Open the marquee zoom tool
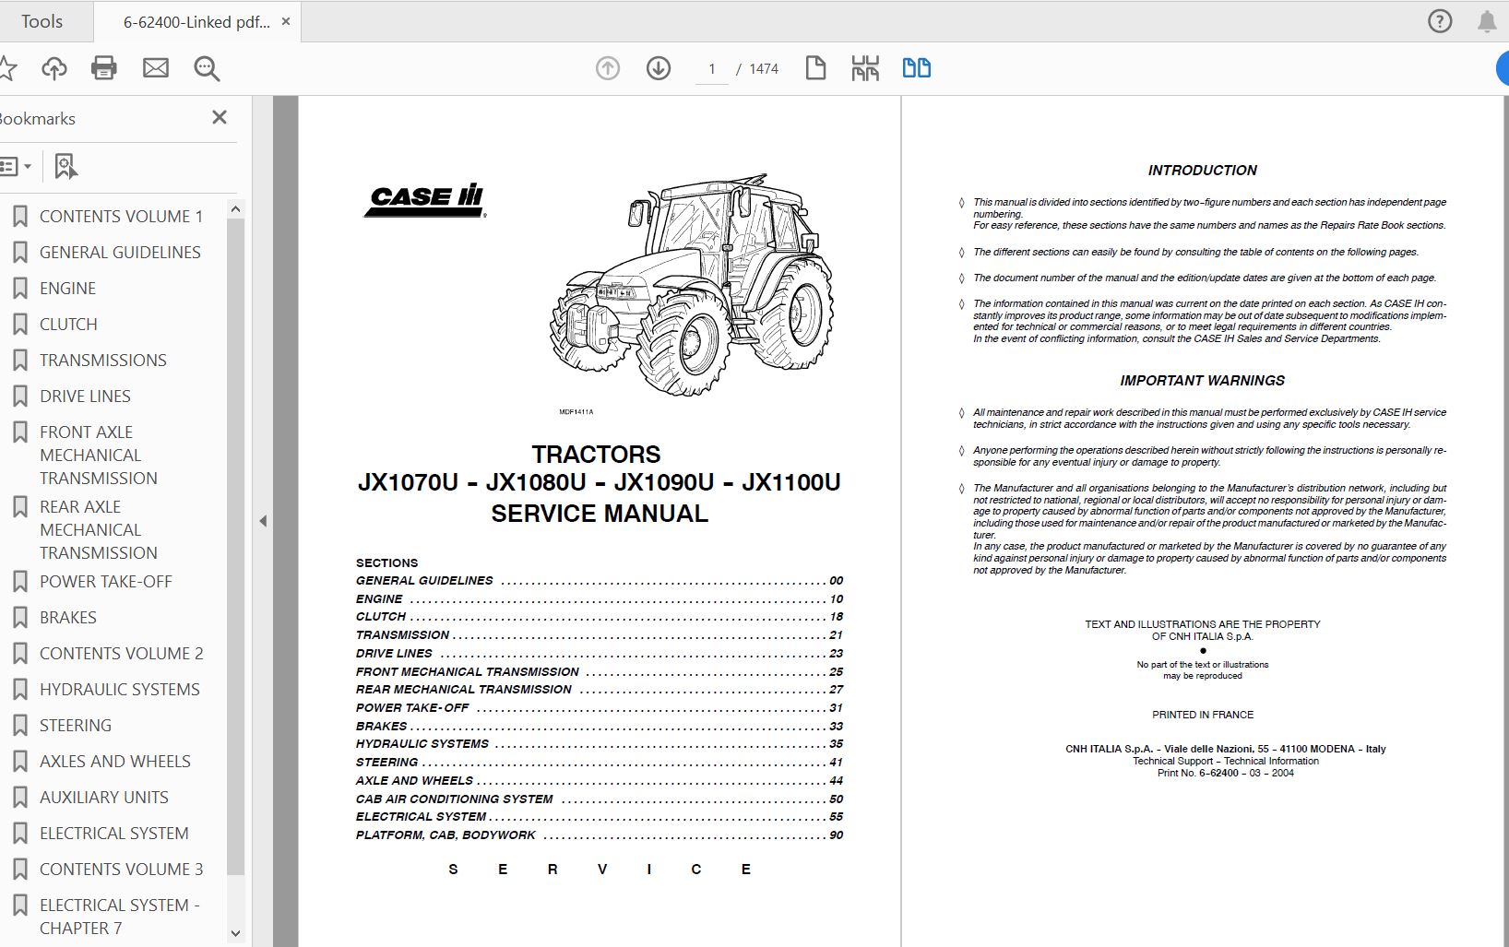This screenshot has height=947, width=1509. 207,68
